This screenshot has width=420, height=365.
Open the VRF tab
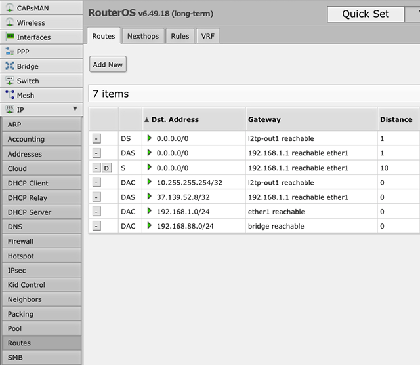207,37
